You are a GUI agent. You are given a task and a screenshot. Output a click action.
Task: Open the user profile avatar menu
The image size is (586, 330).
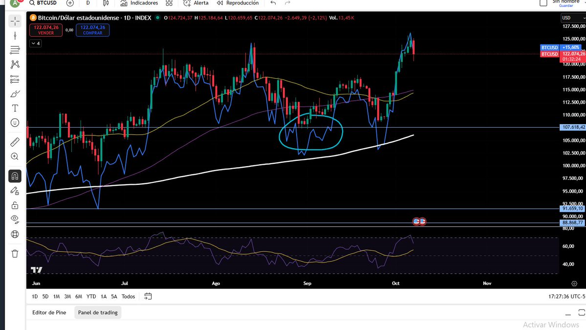click(x=15, y=3)
